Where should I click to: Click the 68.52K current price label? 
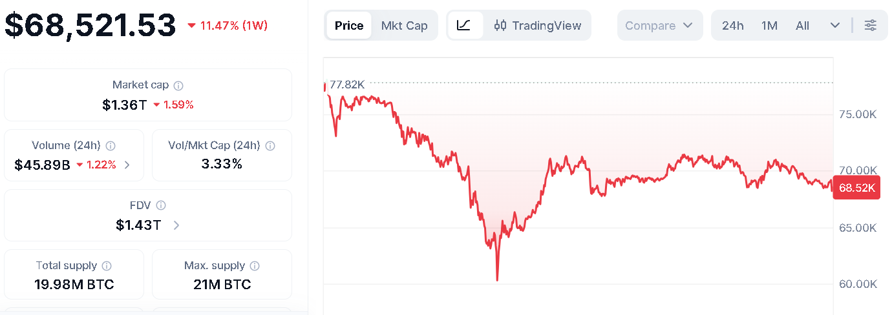point(856,188)
